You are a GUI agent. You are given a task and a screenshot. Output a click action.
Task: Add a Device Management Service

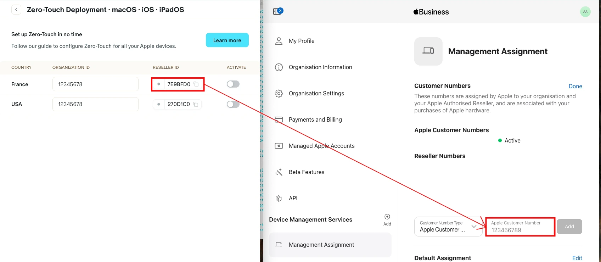click(387, 219)
